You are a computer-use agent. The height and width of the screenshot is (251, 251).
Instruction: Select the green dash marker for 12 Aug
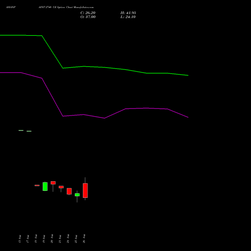point(21,131)
